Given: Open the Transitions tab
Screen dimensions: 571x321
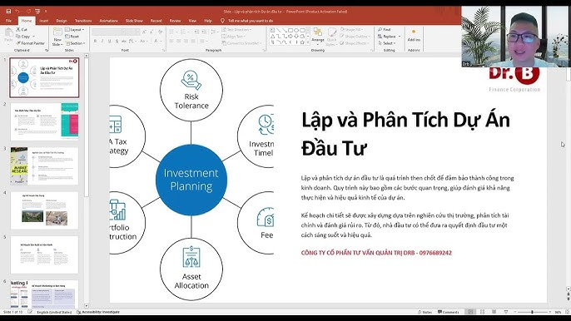Looking at the screenshot, I should point(83,21).
